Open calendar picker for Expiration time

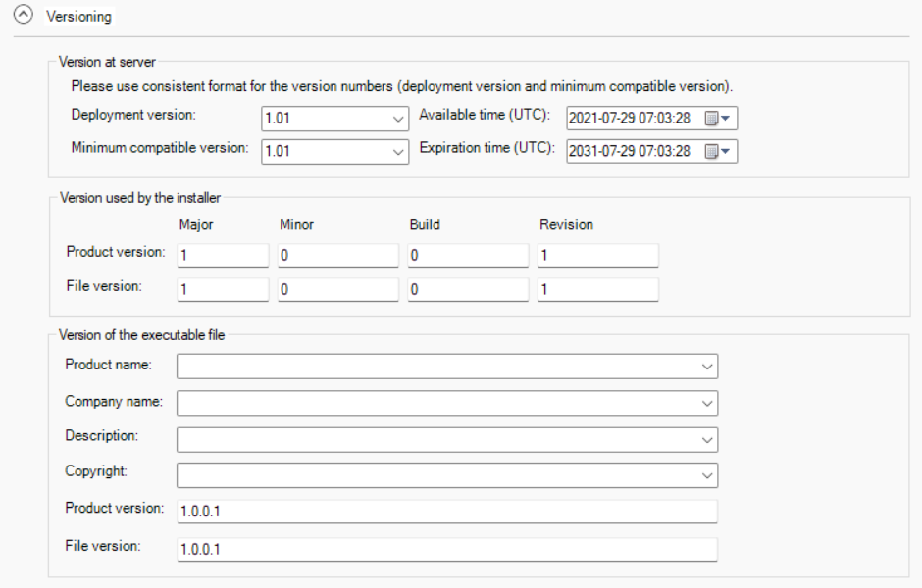tap(718, 152)
